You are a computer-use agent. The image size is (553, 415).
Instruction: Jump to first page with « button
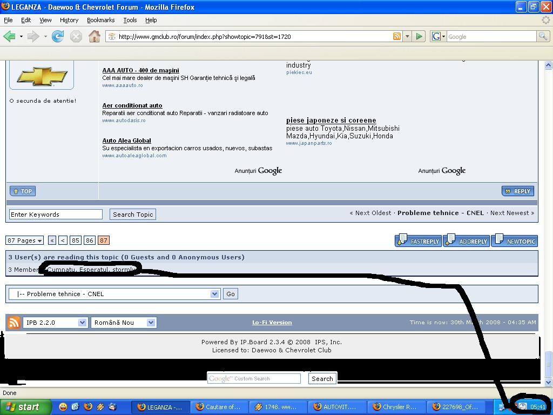52,240
